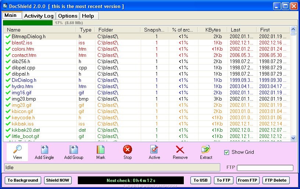
Task: Click the Add Single file icon
Action: (x=44, y=149)
